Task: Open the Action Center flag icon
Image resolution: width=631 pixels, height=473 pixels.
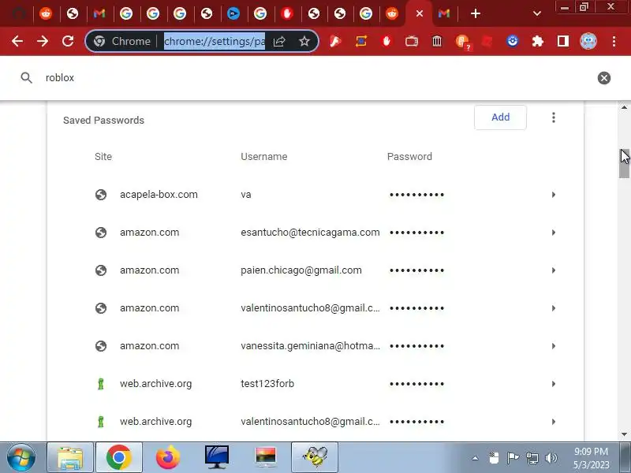Action: [x=513, y=458]
